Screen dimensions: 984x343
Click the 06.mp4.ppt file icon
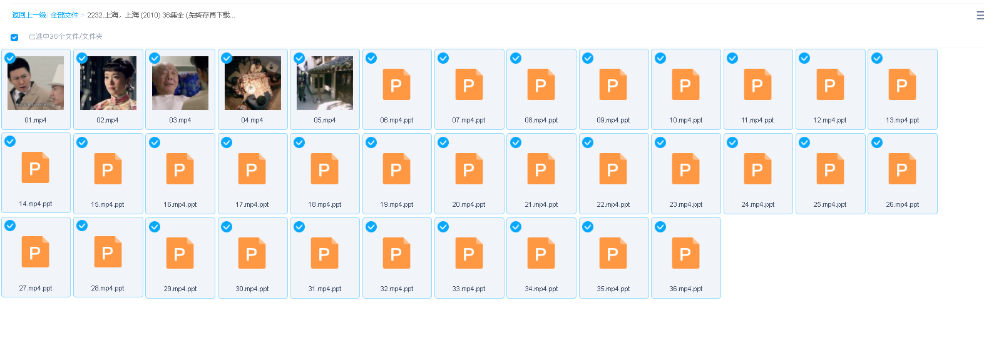tap(396, 84)
